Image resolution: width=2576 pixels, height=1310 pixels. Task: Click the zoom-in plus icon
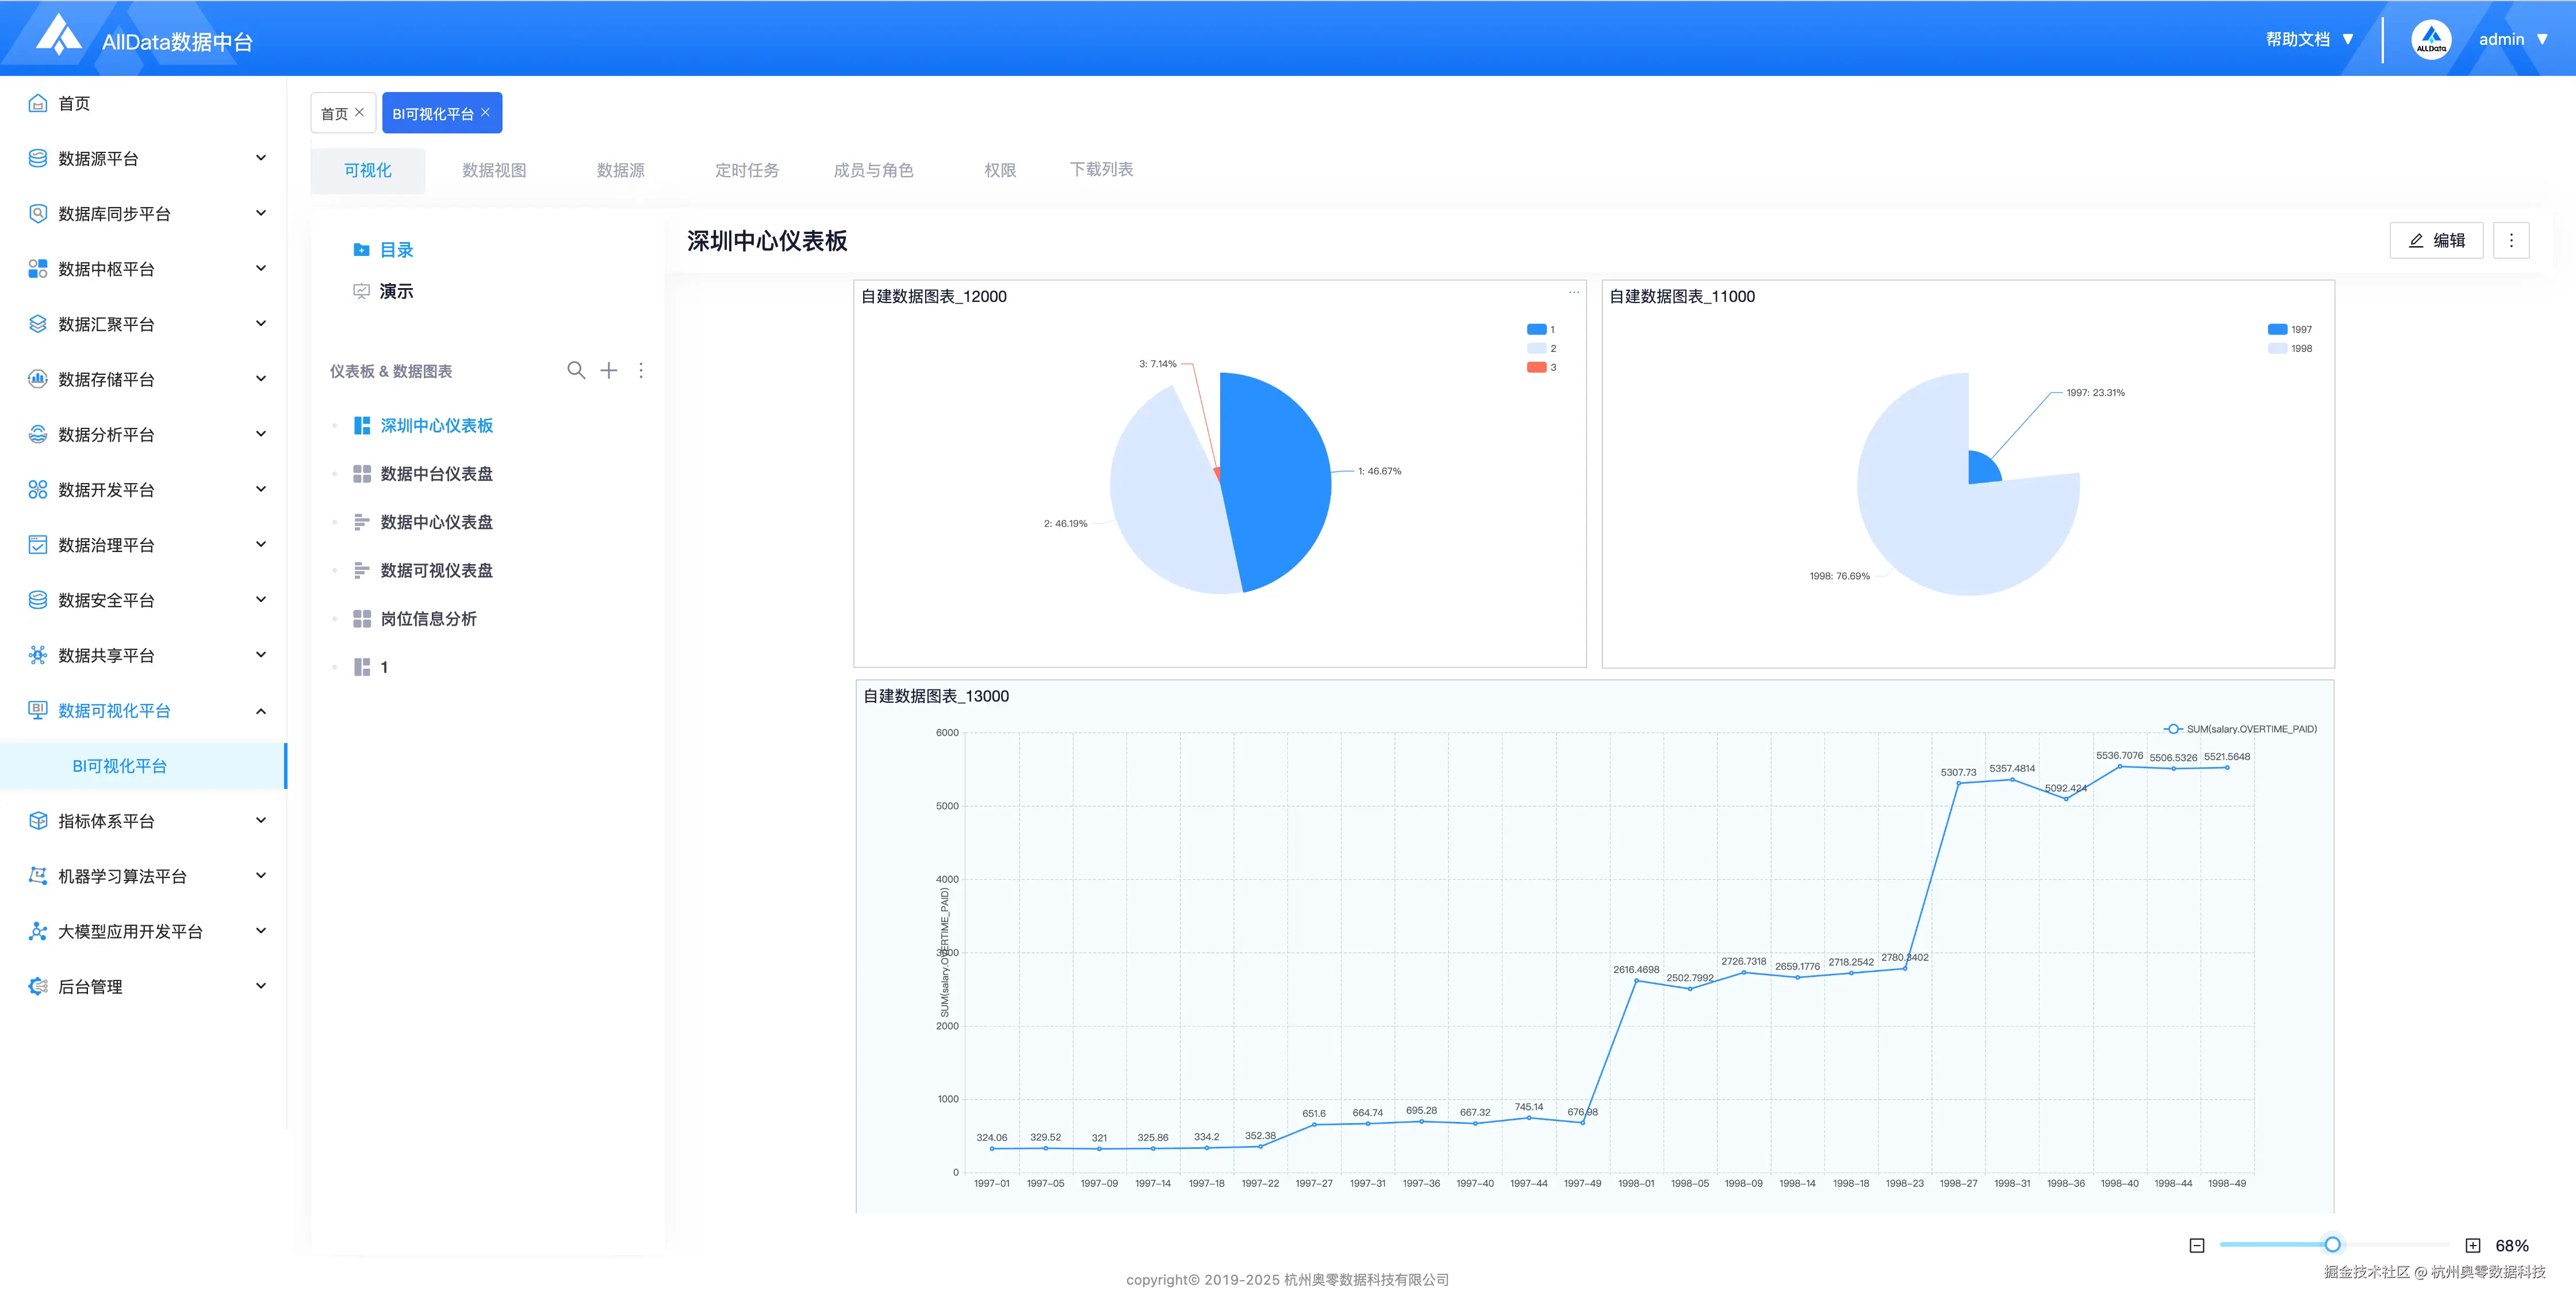(x=2472, y=1245)
